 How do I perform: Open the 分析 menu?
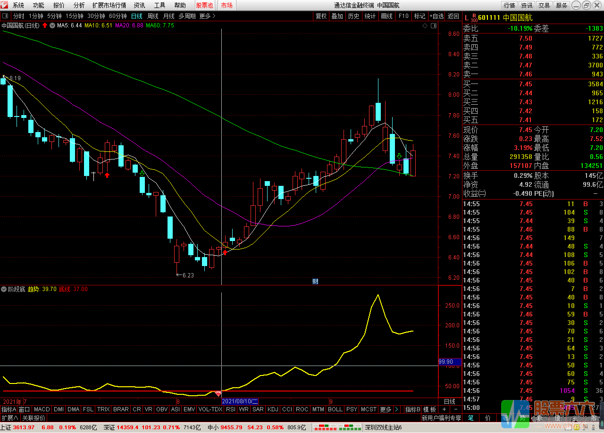coord(79,5)
